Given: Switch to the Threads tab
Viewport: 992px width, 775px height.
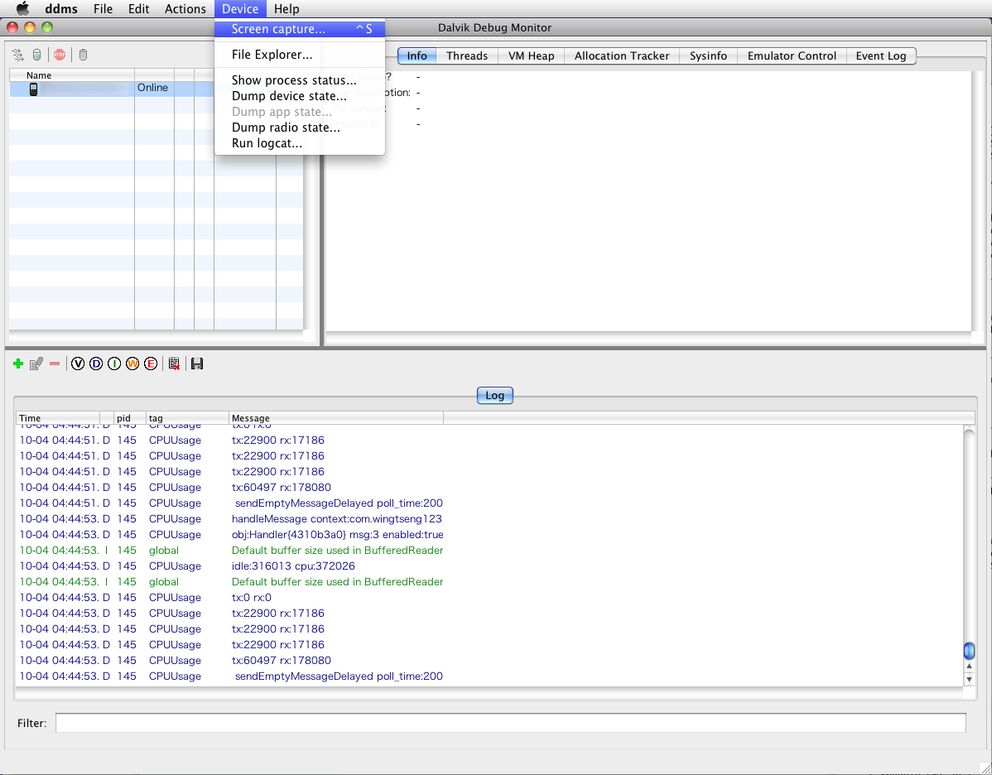Looking at the screenshot, I should click(x=467, y=55).
